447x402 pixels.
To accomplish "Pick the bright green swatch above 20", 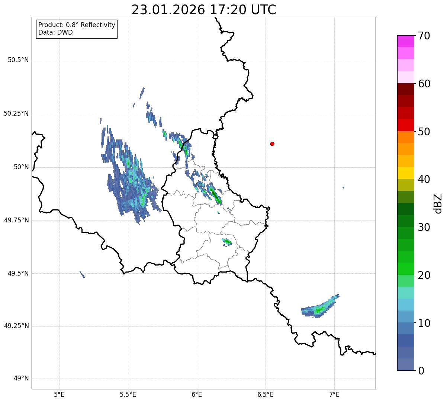I will point(406,269).
